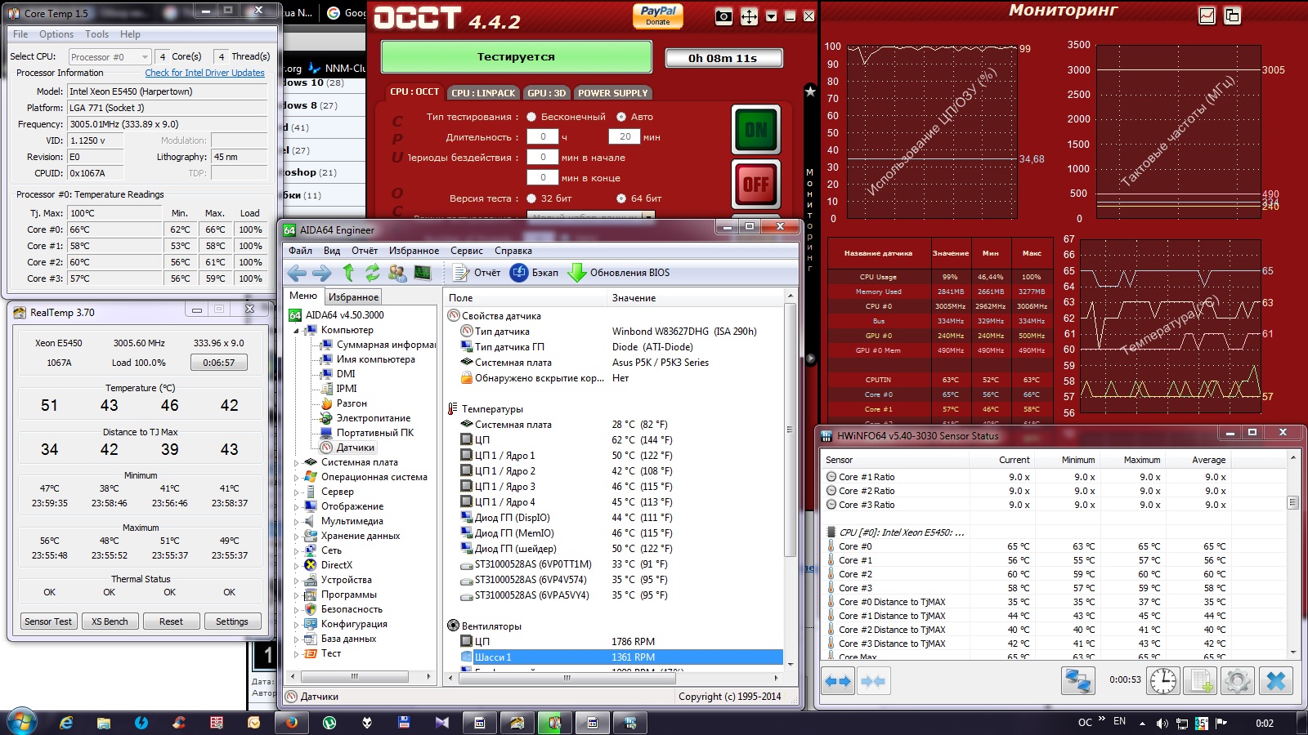Open Core Temp Tools menu
Viewport: 1308px width, 735px height.
click(x=96, y=34)
